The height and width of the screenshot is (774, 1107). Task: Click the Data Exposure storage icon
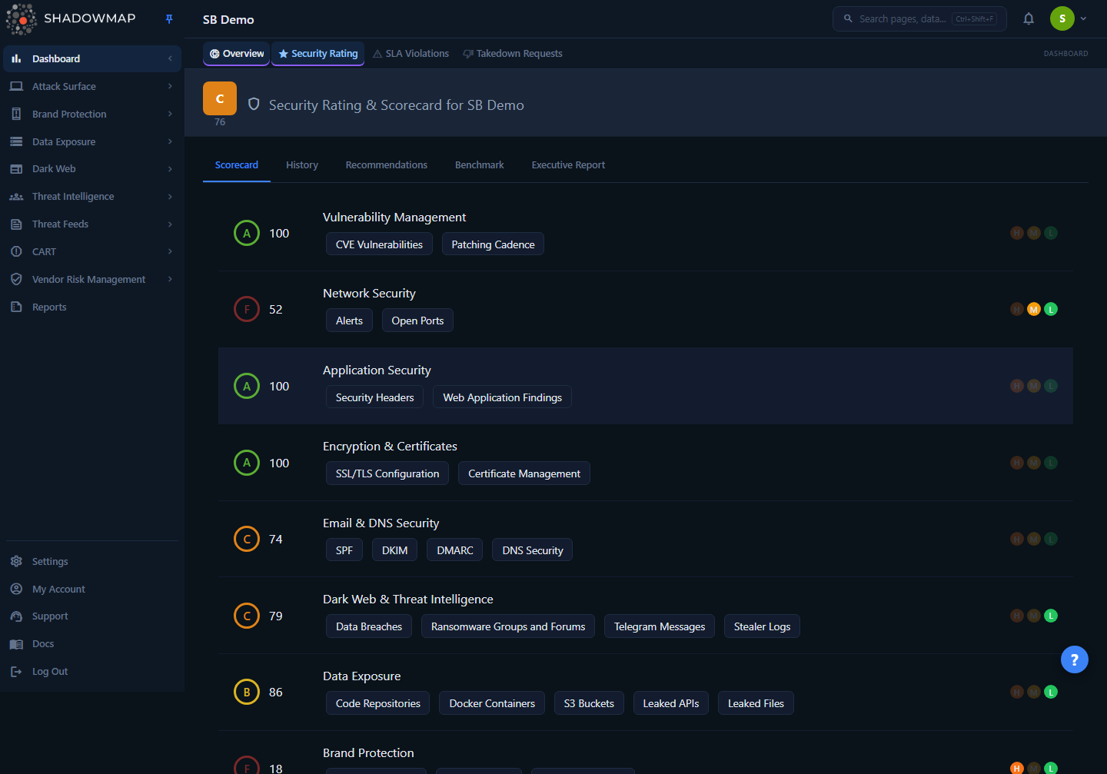click(16, 141)
